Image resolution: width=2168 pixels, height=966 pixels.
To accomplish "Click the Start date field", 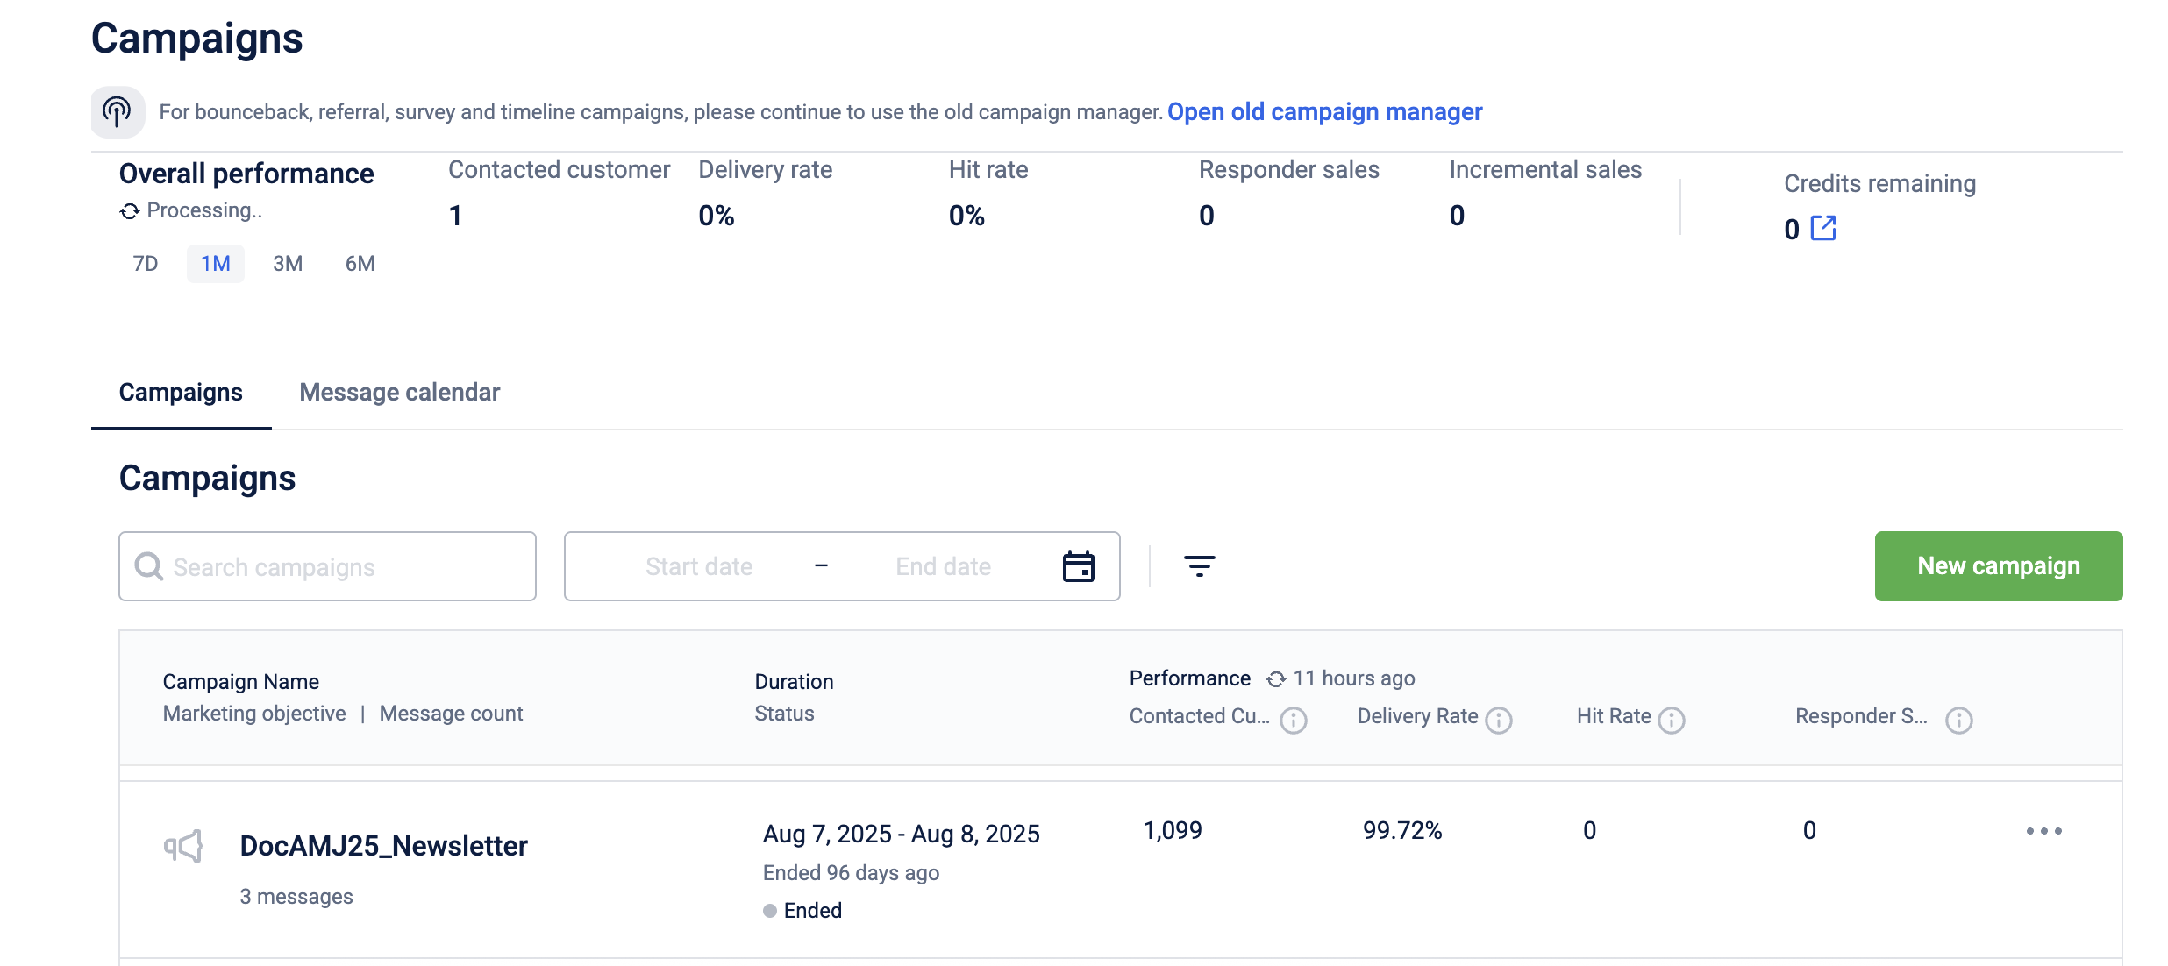I will click(x=699, y=566).
